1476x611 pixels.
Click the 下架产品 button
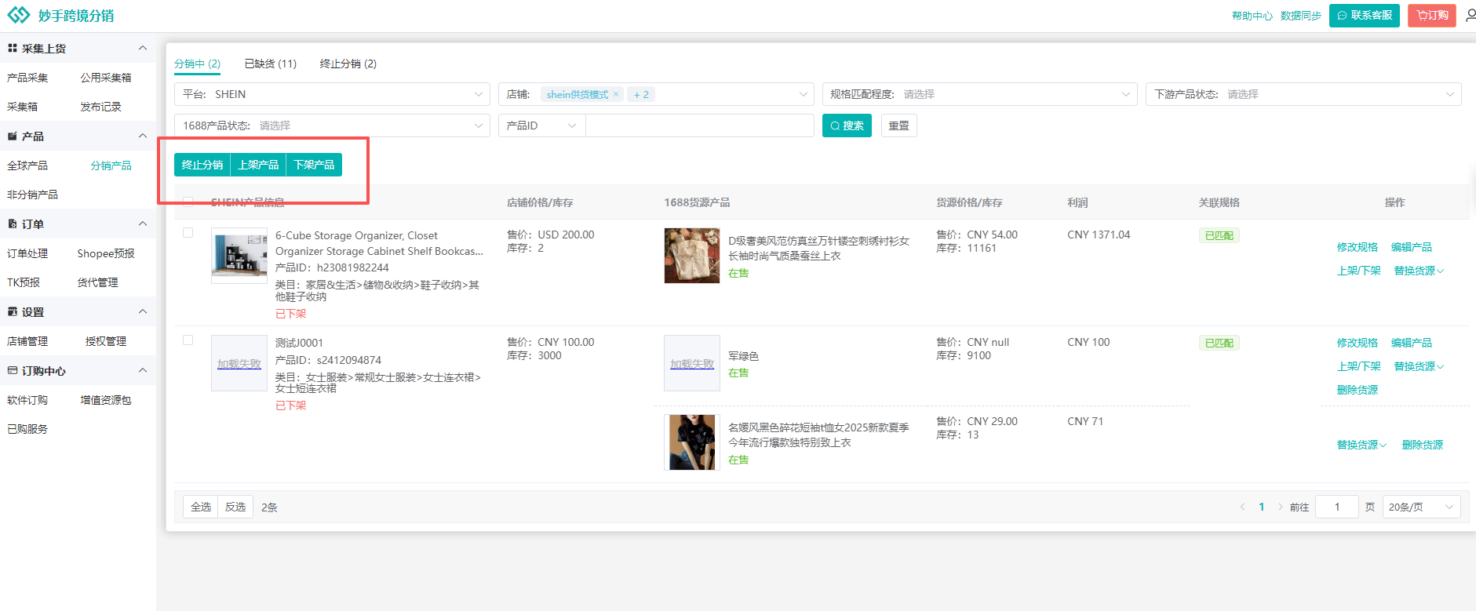coord(314,165)
